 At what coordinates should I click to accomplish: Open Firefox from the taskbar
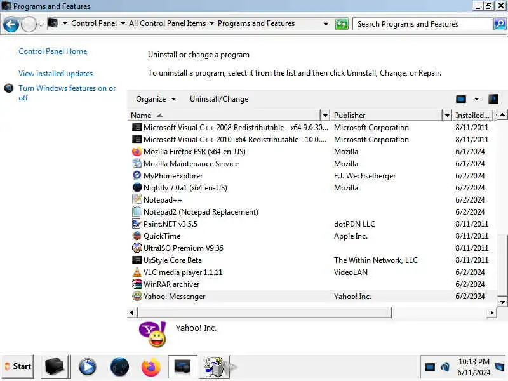[150, 367]
